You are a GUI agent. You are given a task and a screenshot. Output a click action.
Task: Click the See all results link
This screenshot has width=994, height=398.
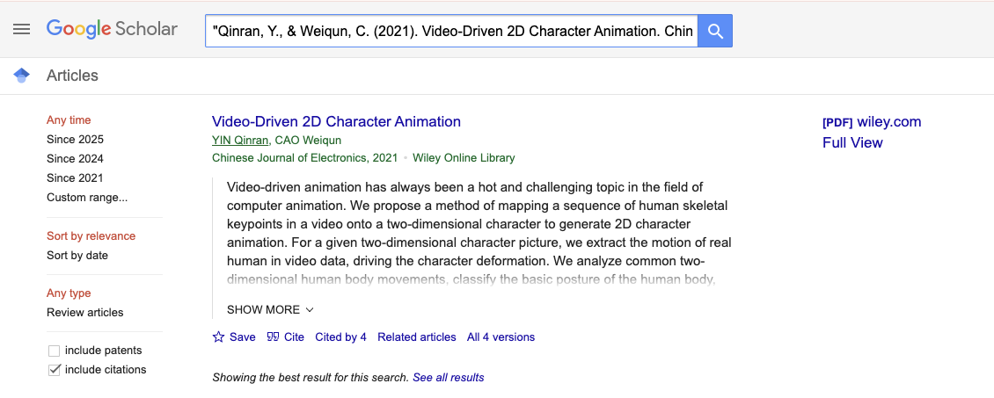pyautogui.click(x=449, y=378)
